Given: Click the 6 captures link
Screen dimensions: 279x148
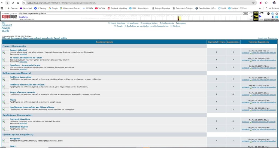Looking at the screenshot, I should (x=23, y=17).
